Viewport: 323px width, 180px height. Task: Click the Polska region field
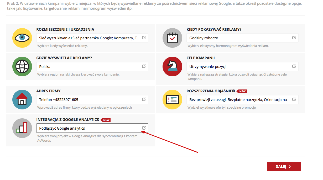88,67
